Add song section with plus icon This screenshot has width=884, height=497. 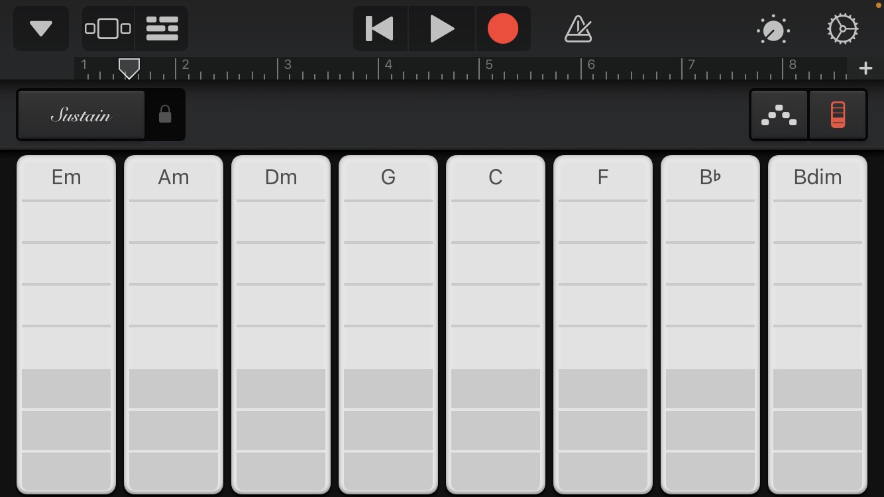[865, 68]
